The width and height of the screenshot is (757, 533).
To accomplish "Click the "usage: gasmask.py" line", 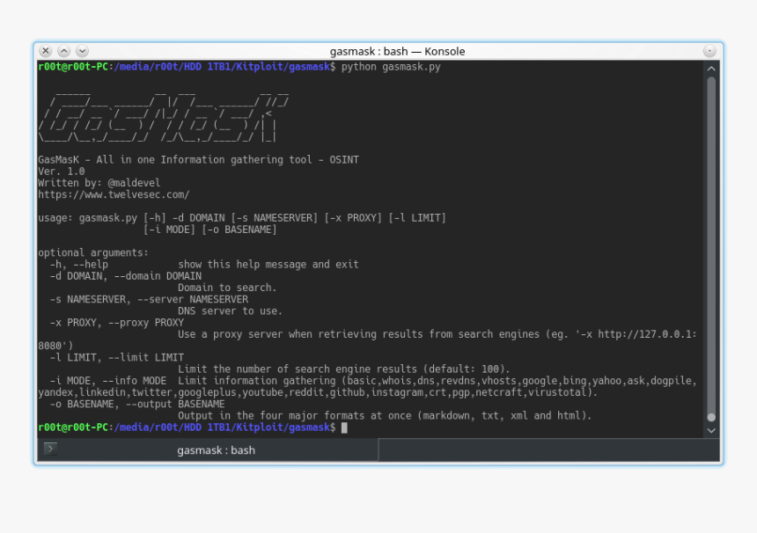I will (88, 218).
